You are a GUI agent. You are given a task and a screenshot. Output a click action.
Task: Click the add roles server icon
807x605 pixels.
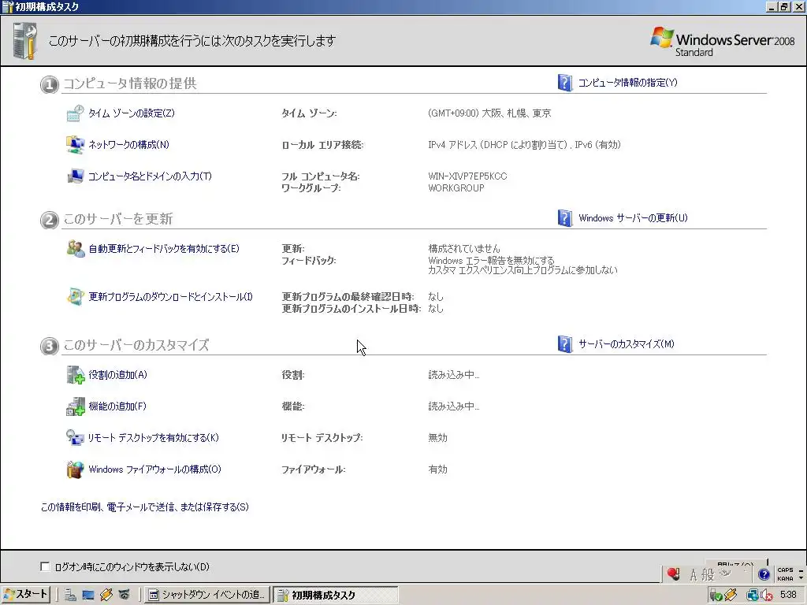tap(75, 375)
